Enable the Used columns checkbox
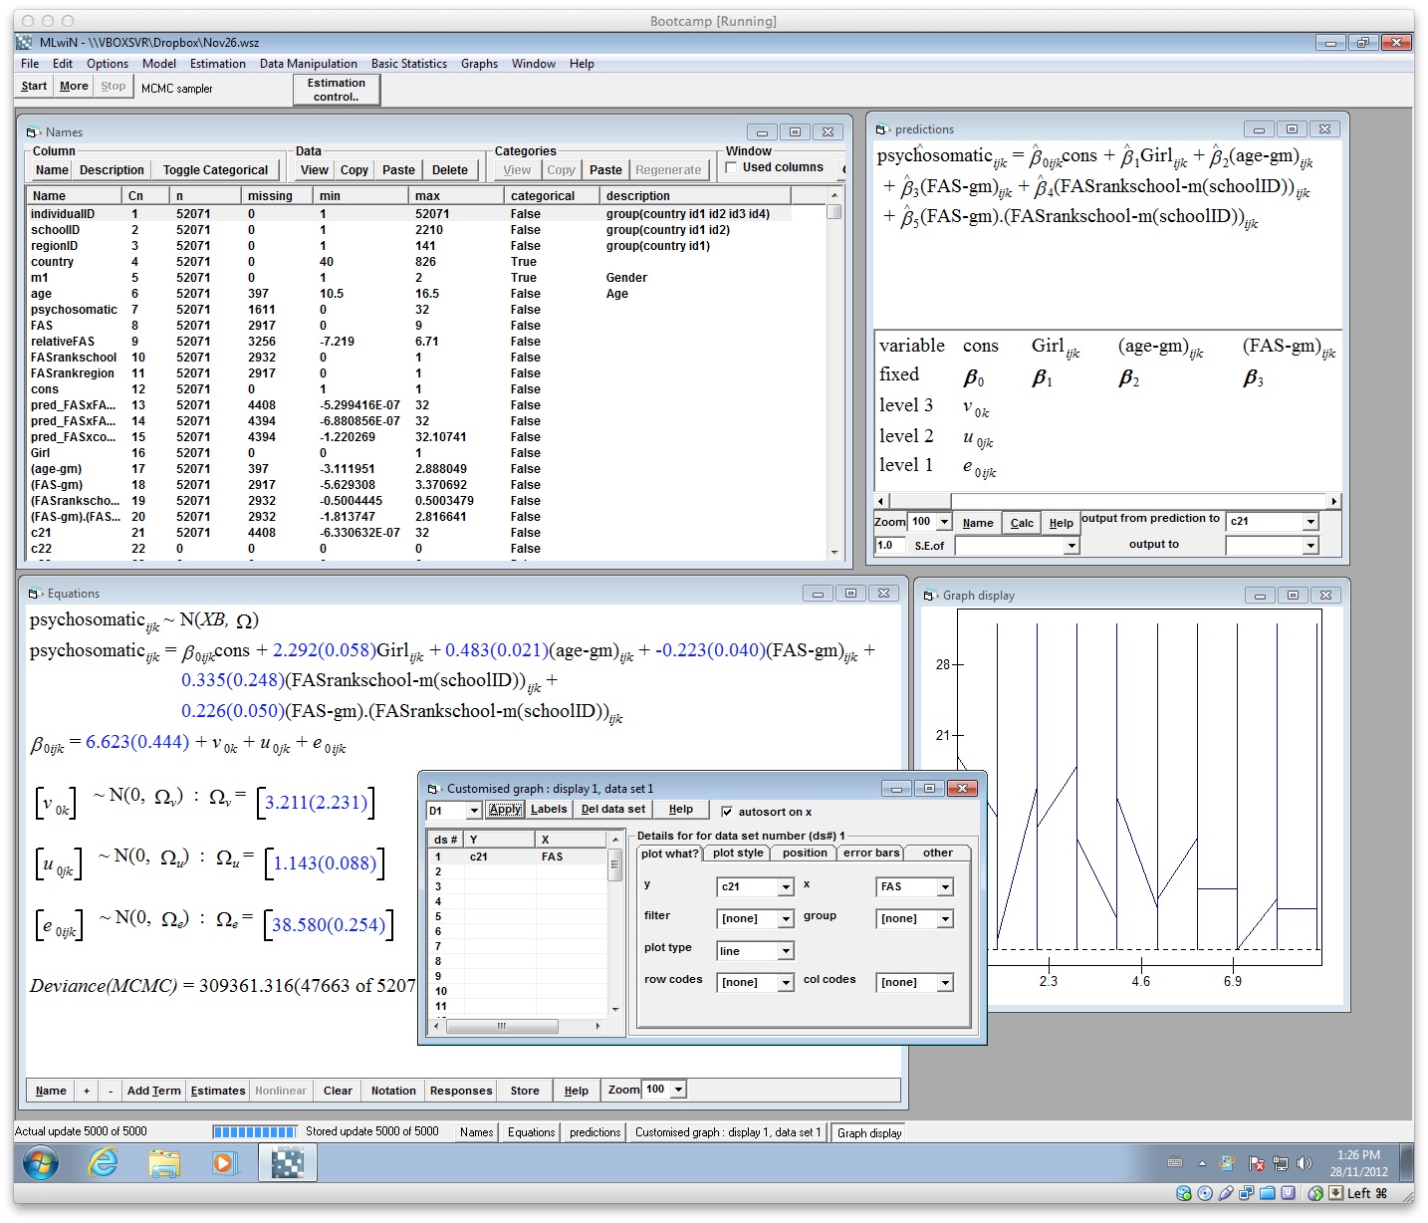Screen dimensions: 1428x1223 point(732,167)
